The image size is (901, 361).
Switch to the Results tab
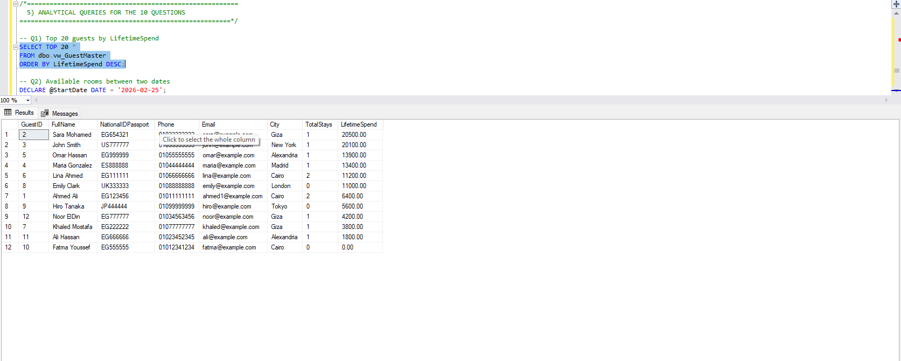pyautogui.click(x=19, y=113)
